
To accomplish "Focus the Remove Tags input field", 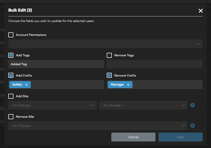I will tap(155, 64).
